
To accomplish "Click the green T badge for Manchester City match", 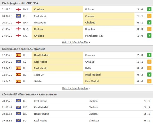I will click(149, 36).
